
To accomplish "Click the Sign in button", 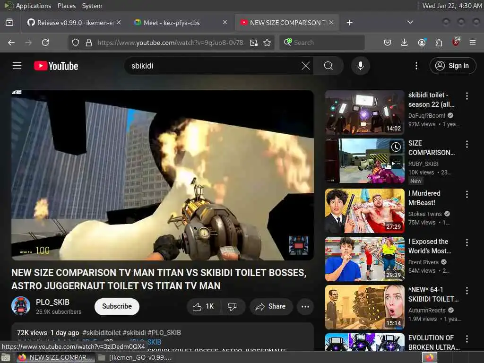I will pos(453,66).
